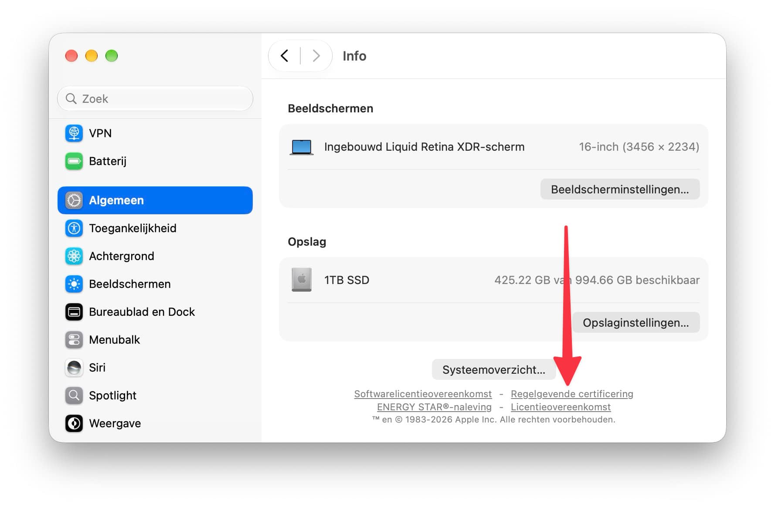This screenshot has height=507, width=775.
Task: Go forward with the right chevron
Action: click(x=316, y=56)
